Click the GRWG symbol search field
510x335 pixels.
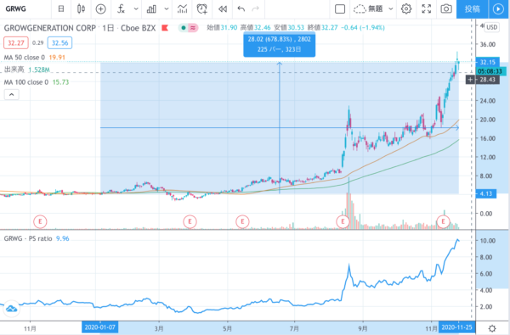click(x=25, y=8)
